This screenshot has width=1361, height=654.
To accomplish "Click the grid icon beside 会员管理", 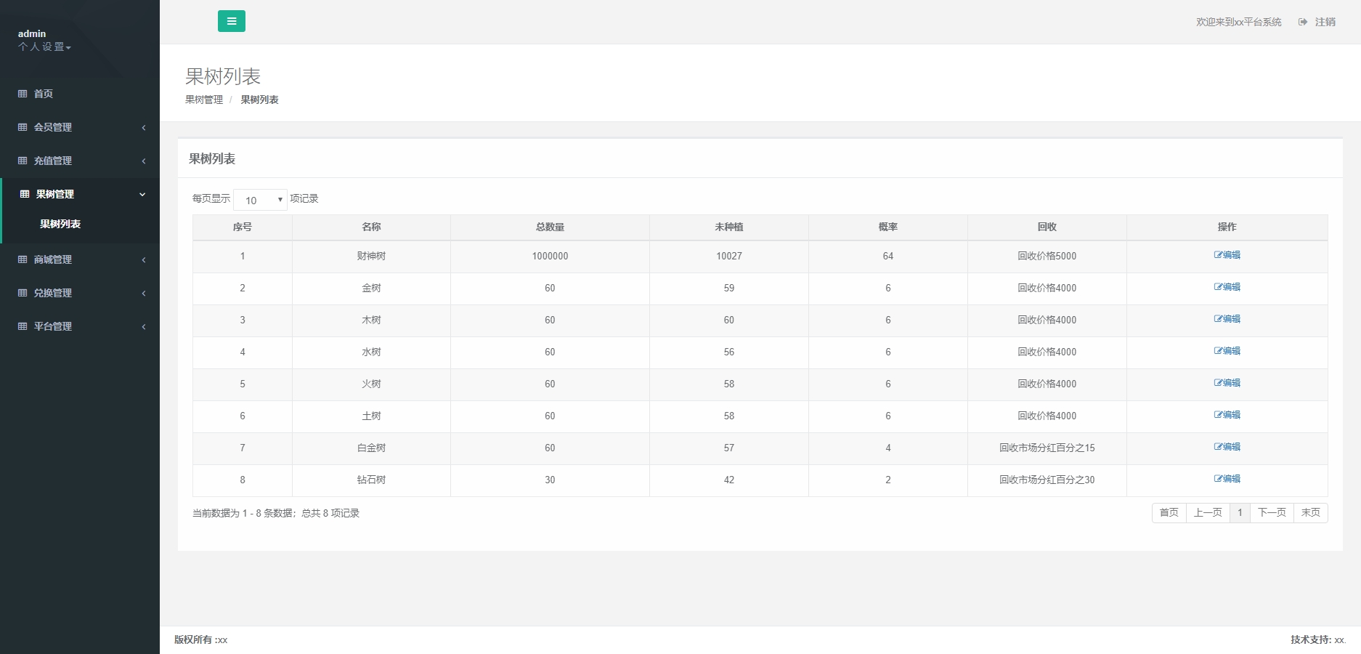I will click(x=23, y=127).
